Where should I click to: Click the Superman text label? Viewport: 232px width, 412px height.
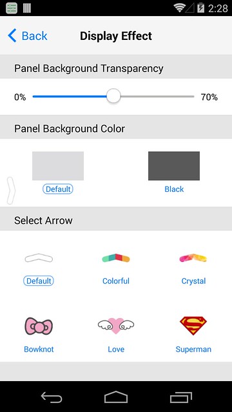pos(193,349)
